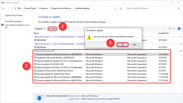The height and width of the screenshot is (103, 183).
Task: Click the Forward navigation arrow
Action: coord(8,8)
